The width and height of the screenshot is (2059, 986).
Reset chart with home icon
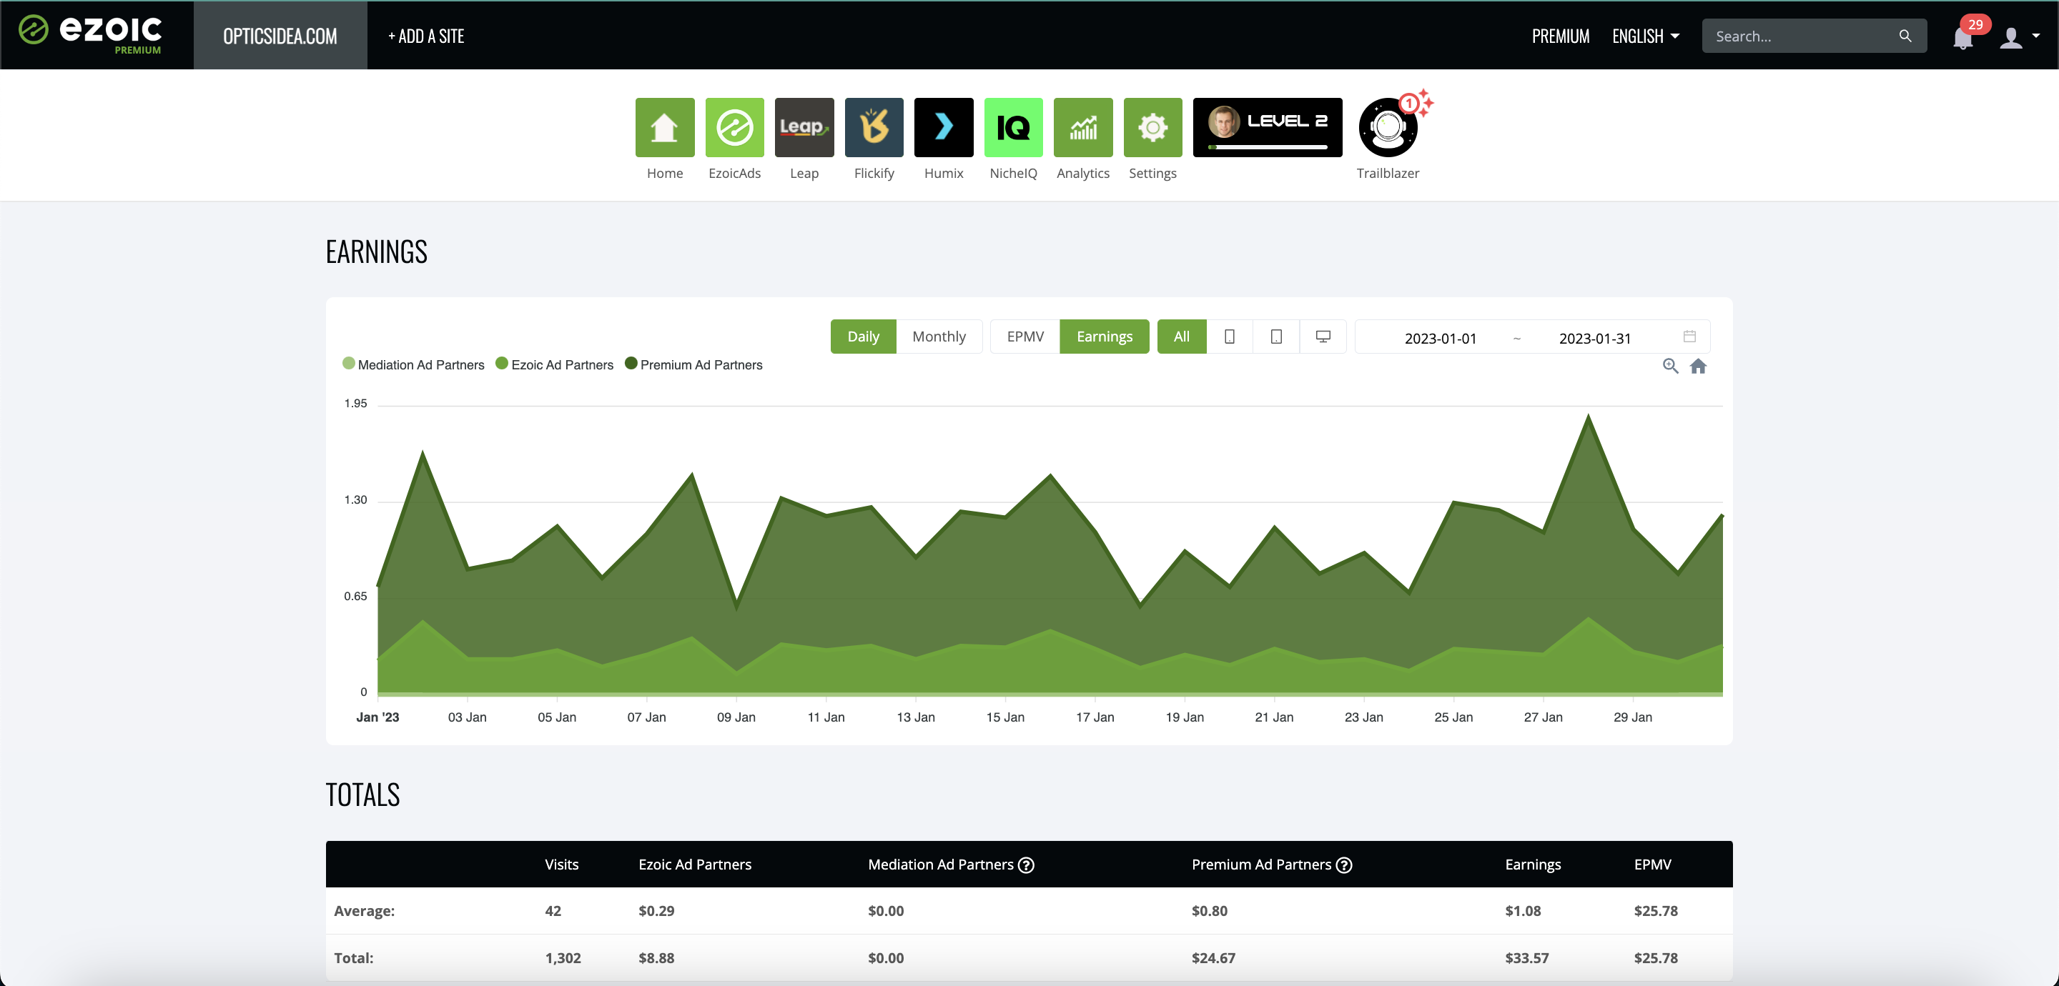[x=1698, y=366]
